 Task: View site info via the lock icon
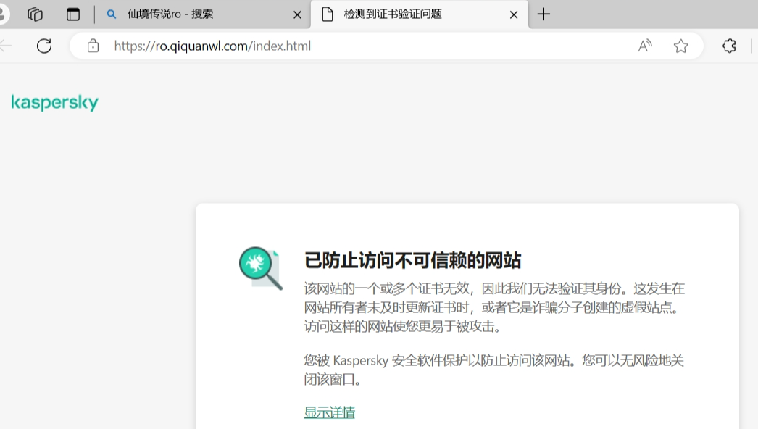click(x=93, y=46)
